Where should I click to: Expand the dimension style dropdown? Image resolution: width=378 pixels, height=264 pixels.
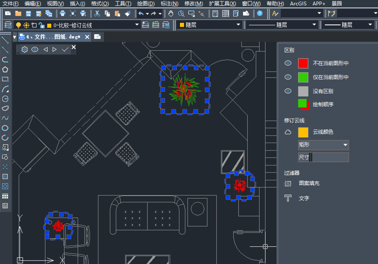click(375, 13)
